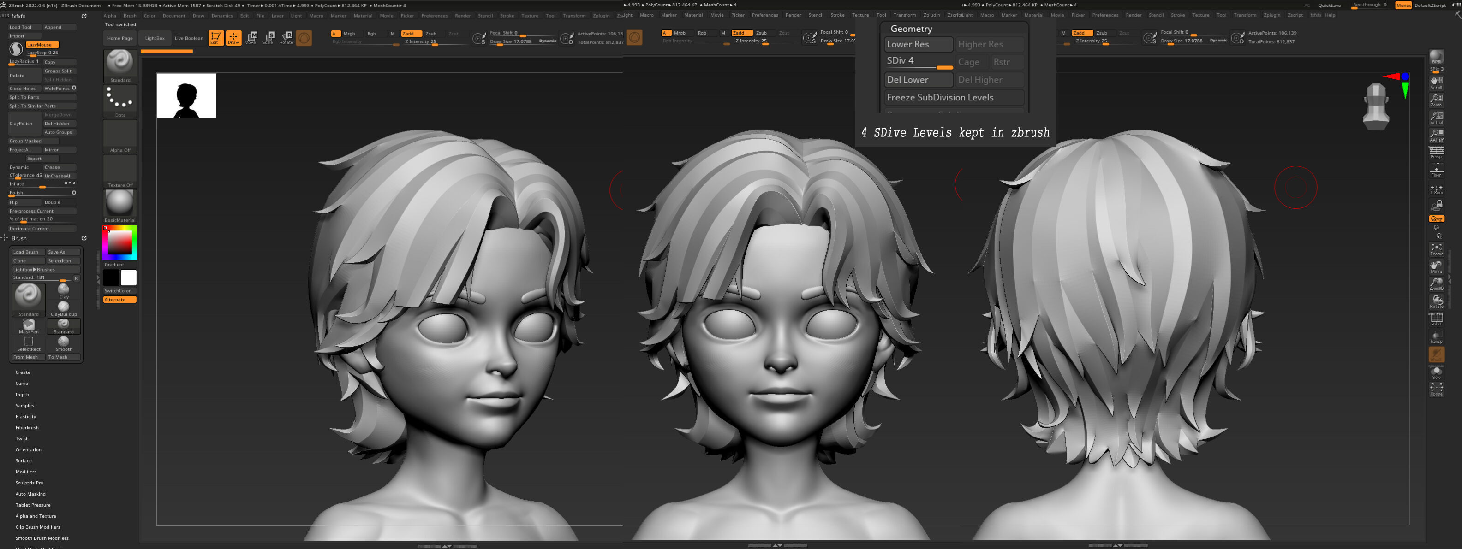
Task: Activate Edit mode button
Action: click(215, 38)
